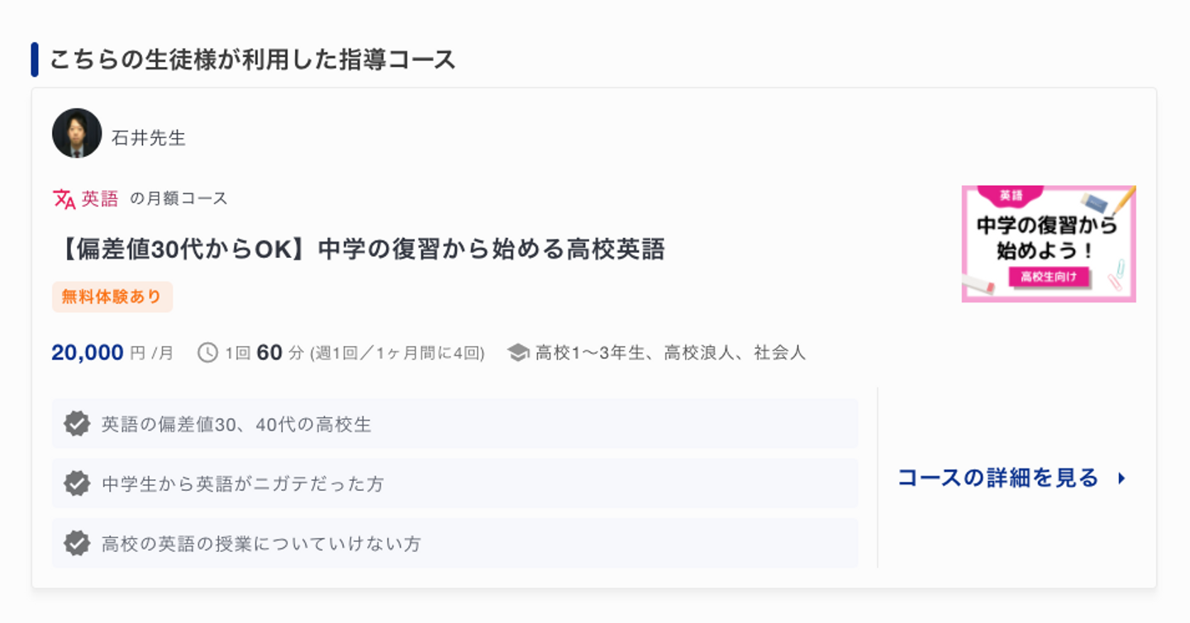Click the 無料体験あり badge
1190x623 pixels.
click(112, 297)
